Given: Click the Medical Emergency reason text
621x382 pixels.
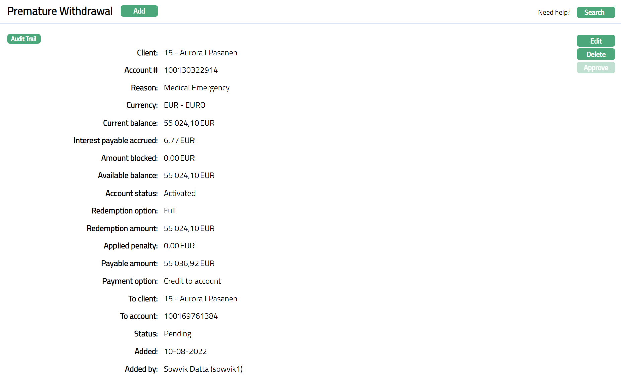Looking at the screenshot, I should pyautogui.click(x=197, y=88).
